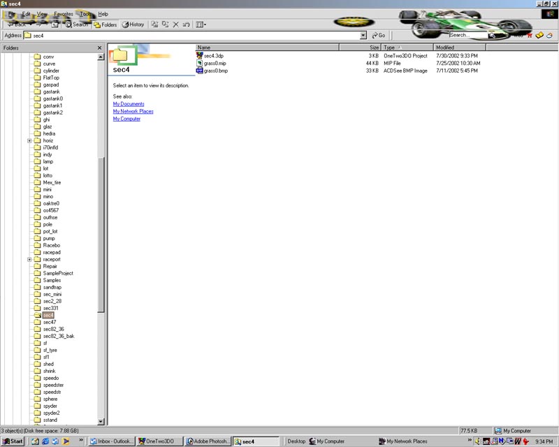Expand the raceport folder tree node
This screenshot has height=447, width=559.
[x=29, y=260]
